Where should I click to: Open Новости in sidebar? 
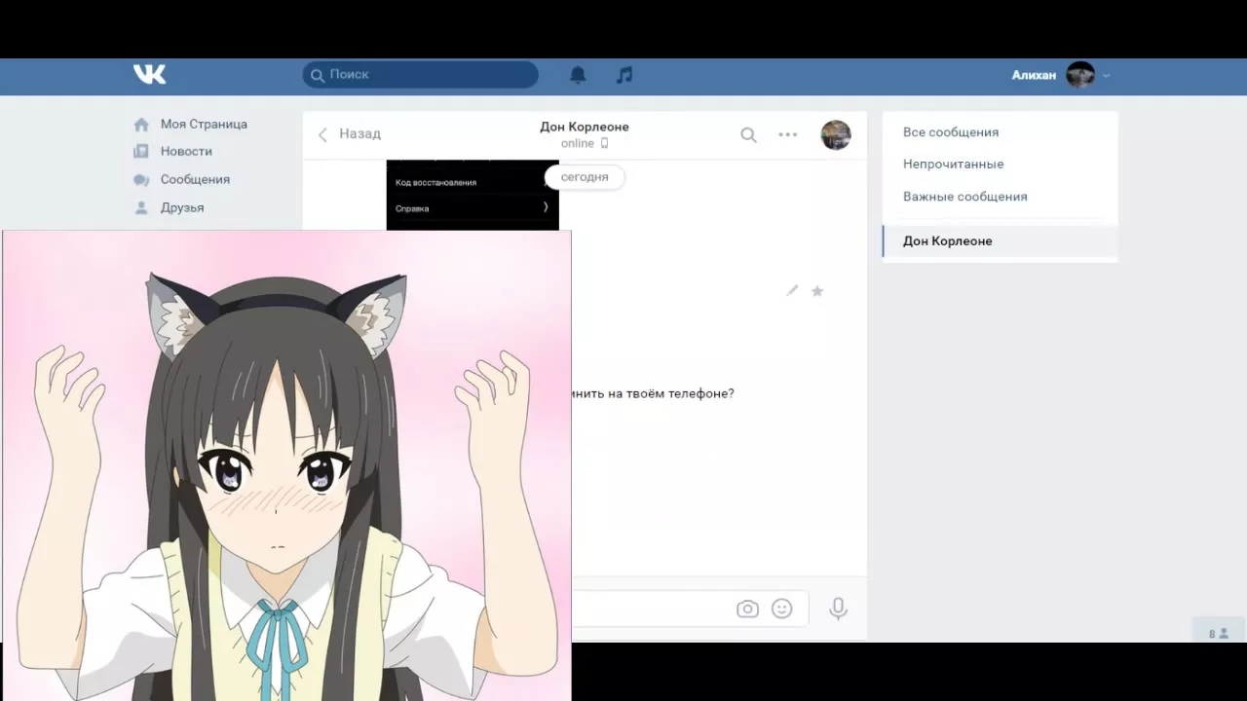(x=186, y=151)
